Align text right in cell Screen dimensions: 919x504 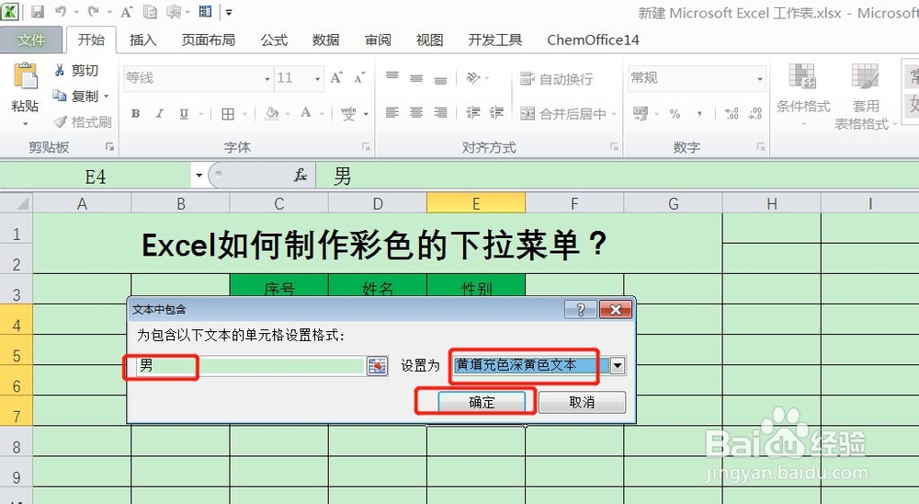click(x=440, y=112)
